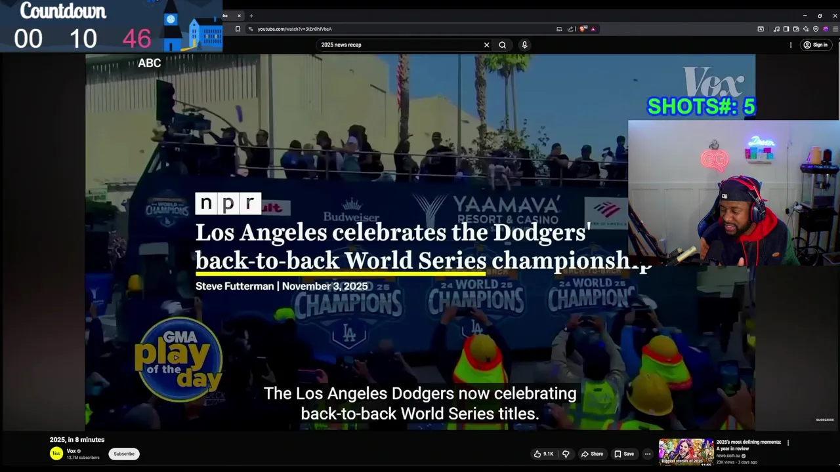Open the options menu for the recommended video
840x472 pixels.
(788, 442)
